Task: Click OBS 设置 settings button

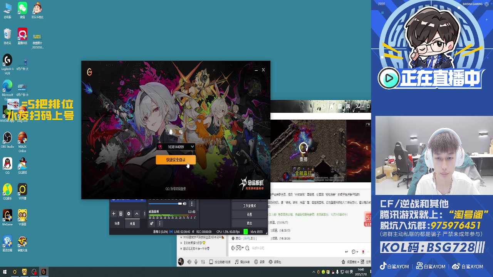Action: 249,214
